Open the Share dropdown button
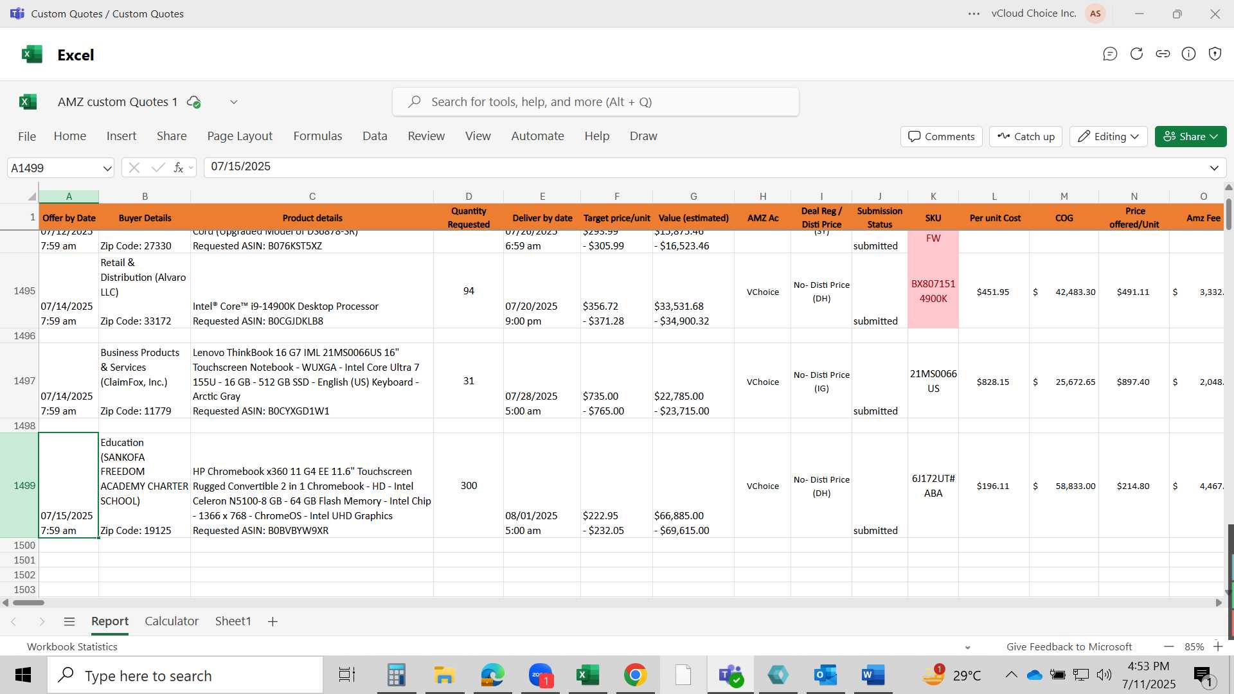This screenshot has width=1234, height=694. [1190, 136]
